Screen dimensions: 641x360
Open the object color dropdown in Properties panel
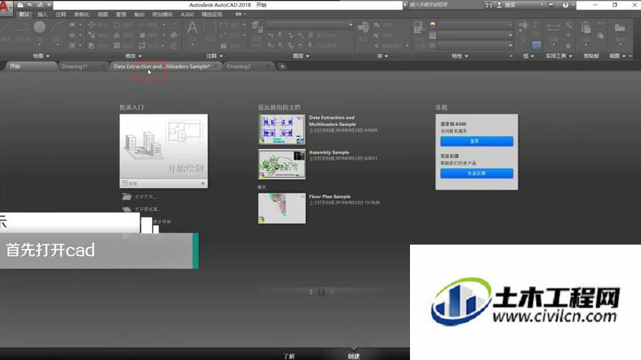coord(476,25)
